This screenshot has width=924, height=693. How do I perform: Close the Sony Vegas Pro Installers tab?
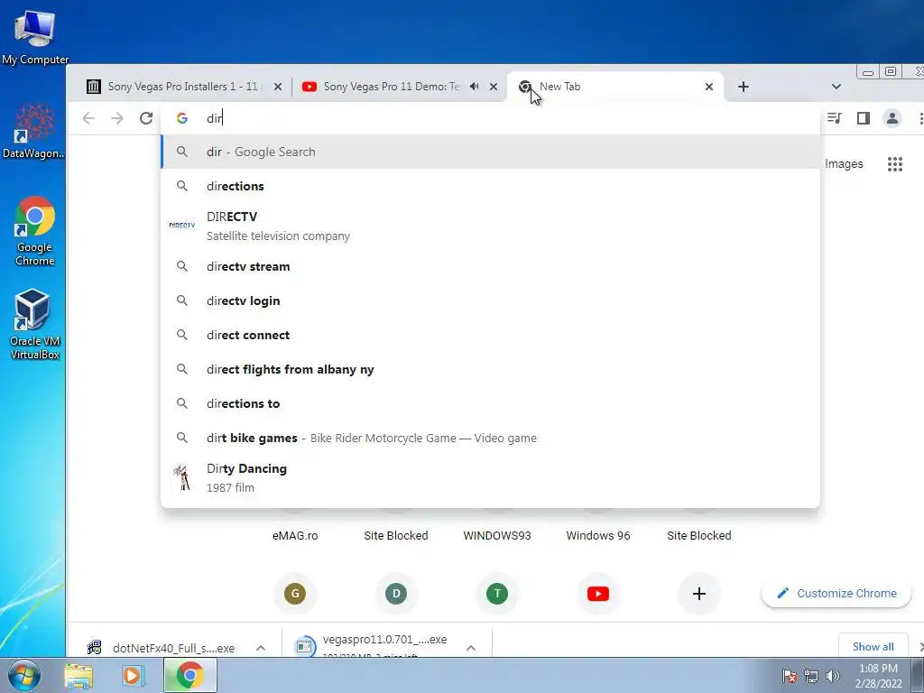click(278, 87)
